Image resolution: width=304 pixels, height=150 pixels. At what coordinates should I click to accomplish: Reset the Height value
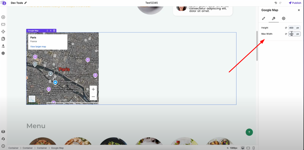286,28
